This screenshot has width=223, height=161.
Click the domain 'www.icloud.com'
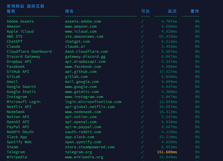click(x=81, y=32)
